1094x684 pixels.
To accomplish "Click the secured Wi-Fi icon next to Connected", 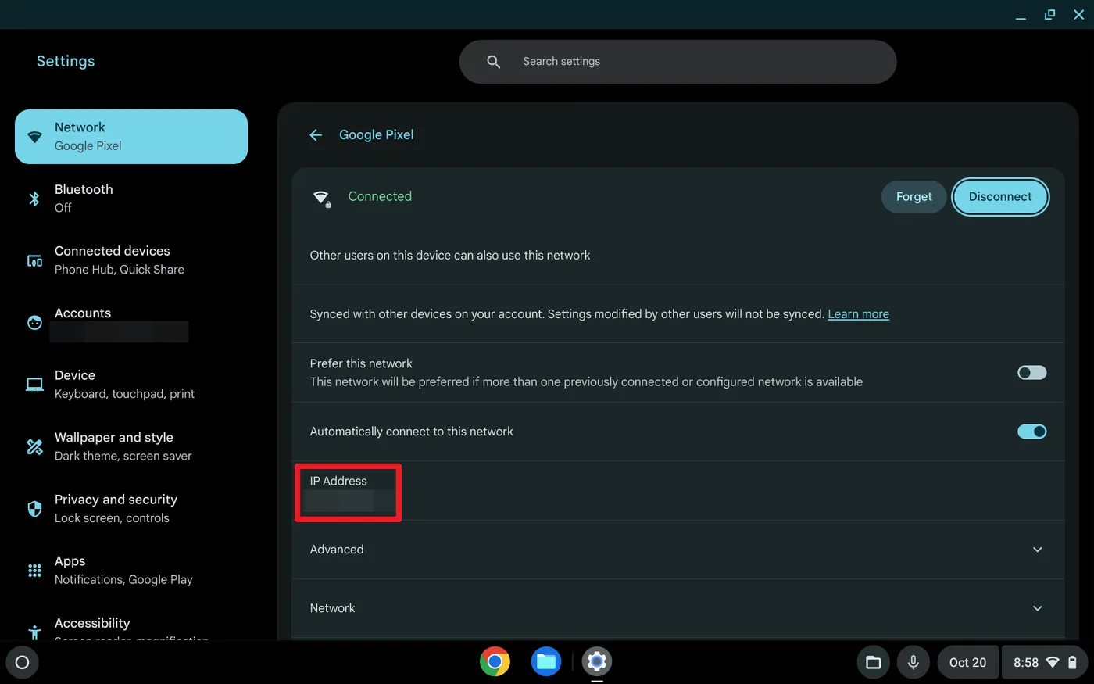I will pos(321,198).
